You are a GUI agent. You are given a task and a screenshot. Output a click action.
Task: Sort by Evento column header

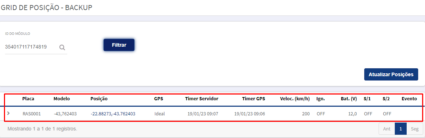tap(409, 99)
